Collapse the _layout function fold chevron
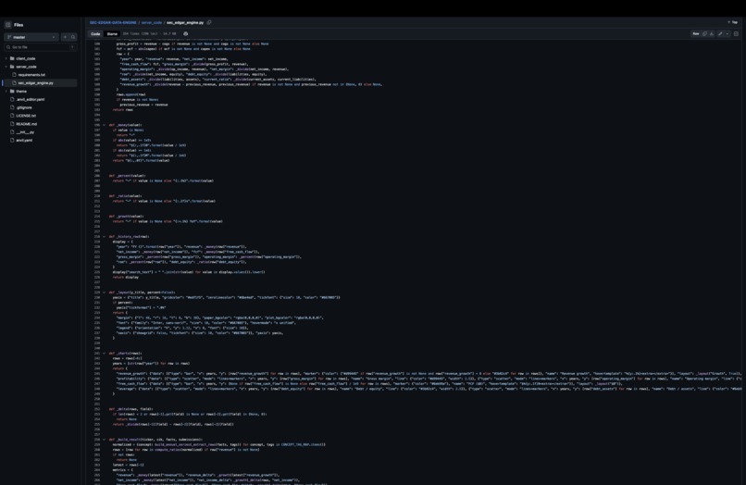Image resolution: width=746 pixels, height=485 pixels. [x=105, y=292]
